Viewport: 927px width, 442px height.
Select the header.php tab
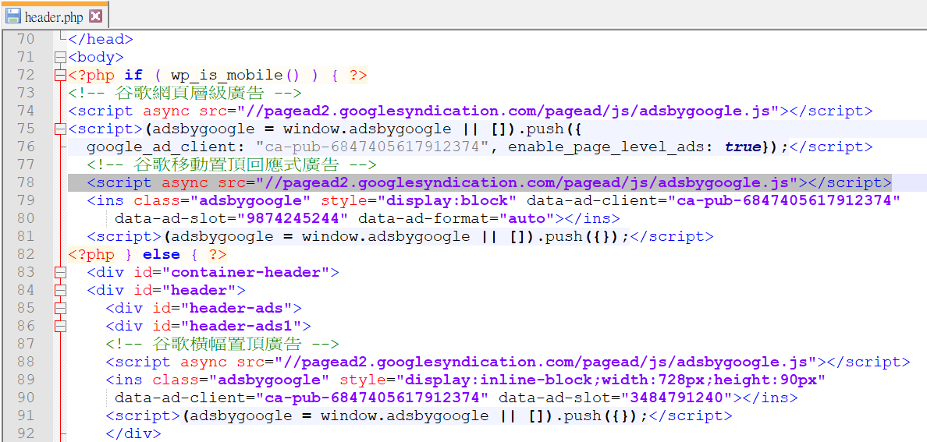coord(55,16)
